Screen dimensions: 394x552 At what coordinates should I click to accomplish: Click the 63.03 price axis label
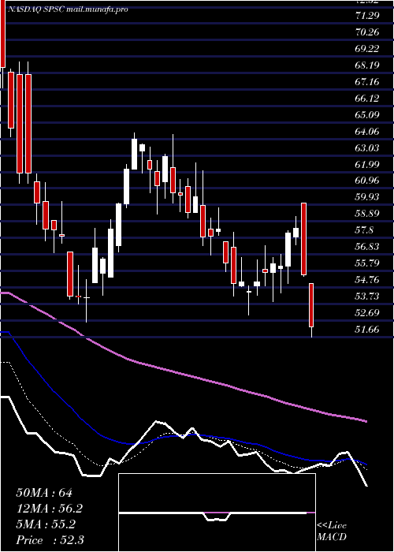point(367,147)
